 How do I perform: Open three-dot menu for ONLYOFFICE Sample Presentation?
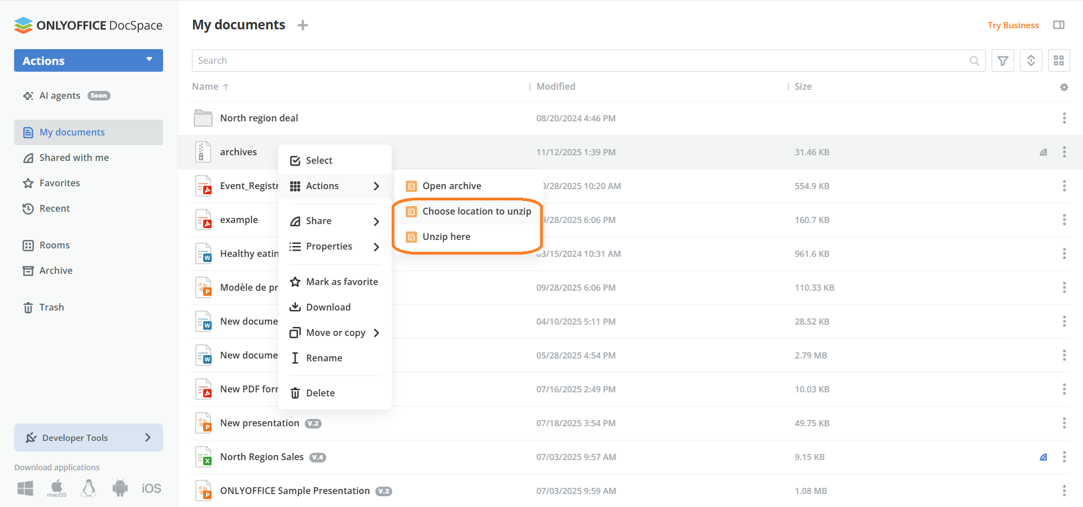1064,491
